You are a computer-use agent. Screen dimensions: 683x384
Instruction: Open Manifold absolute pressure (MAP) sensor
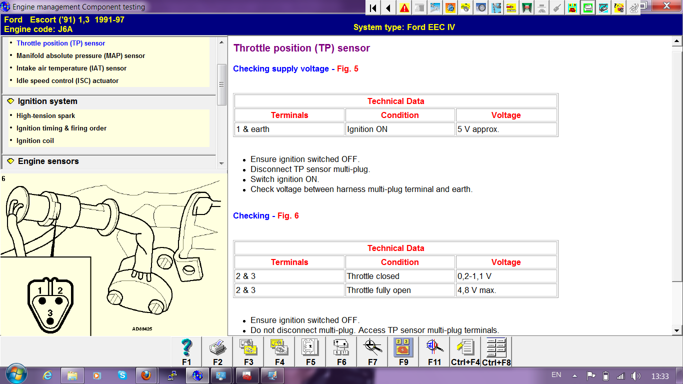coord(80,56)
